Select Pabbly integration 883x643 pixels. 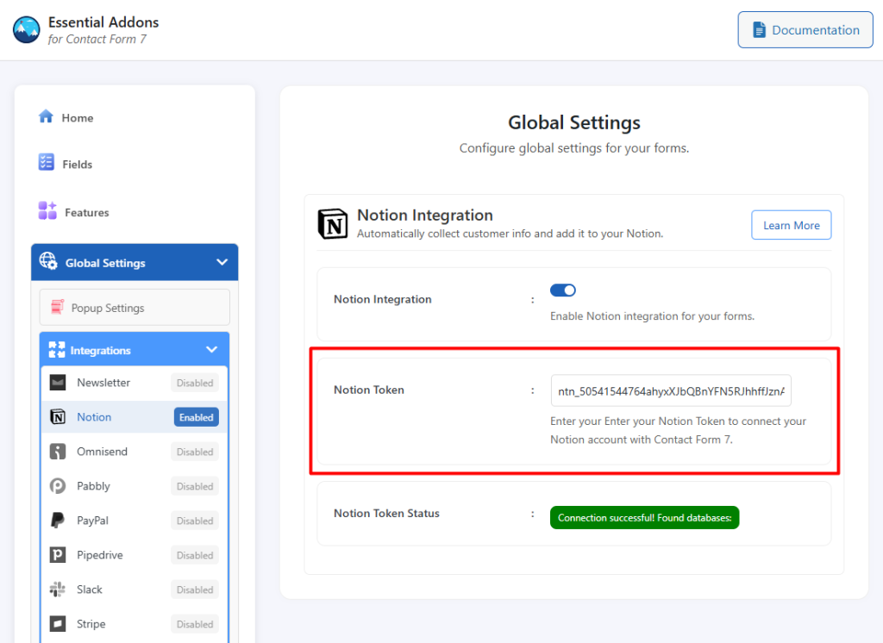[x=134, y=486]
